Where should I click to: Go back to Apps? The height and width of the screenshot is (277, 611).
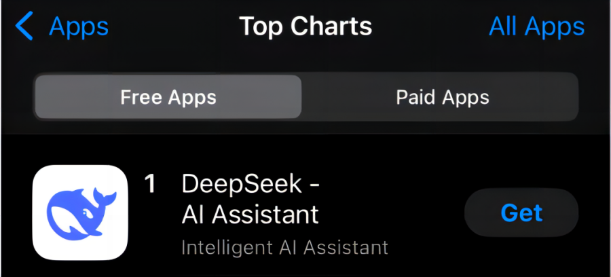(x=62, y=26)
